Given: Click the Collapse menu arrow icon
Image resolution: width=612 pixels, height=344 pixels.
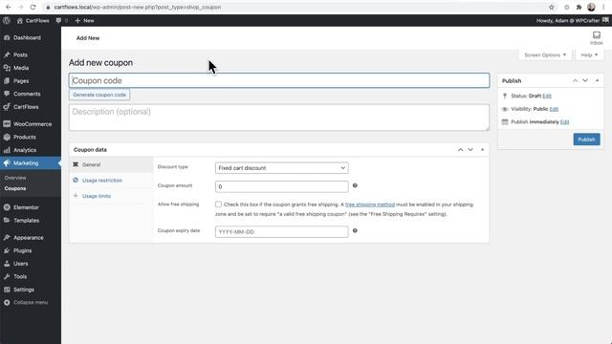Looking at the screenshot, I should click(7, 302).
